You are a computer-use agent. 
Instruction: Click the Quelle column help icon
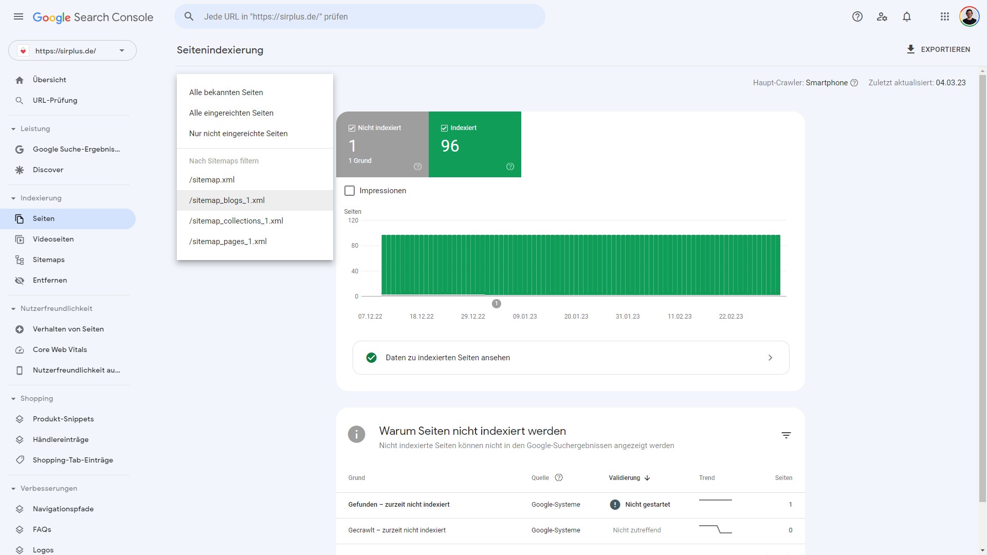click(x=559, y=477)
